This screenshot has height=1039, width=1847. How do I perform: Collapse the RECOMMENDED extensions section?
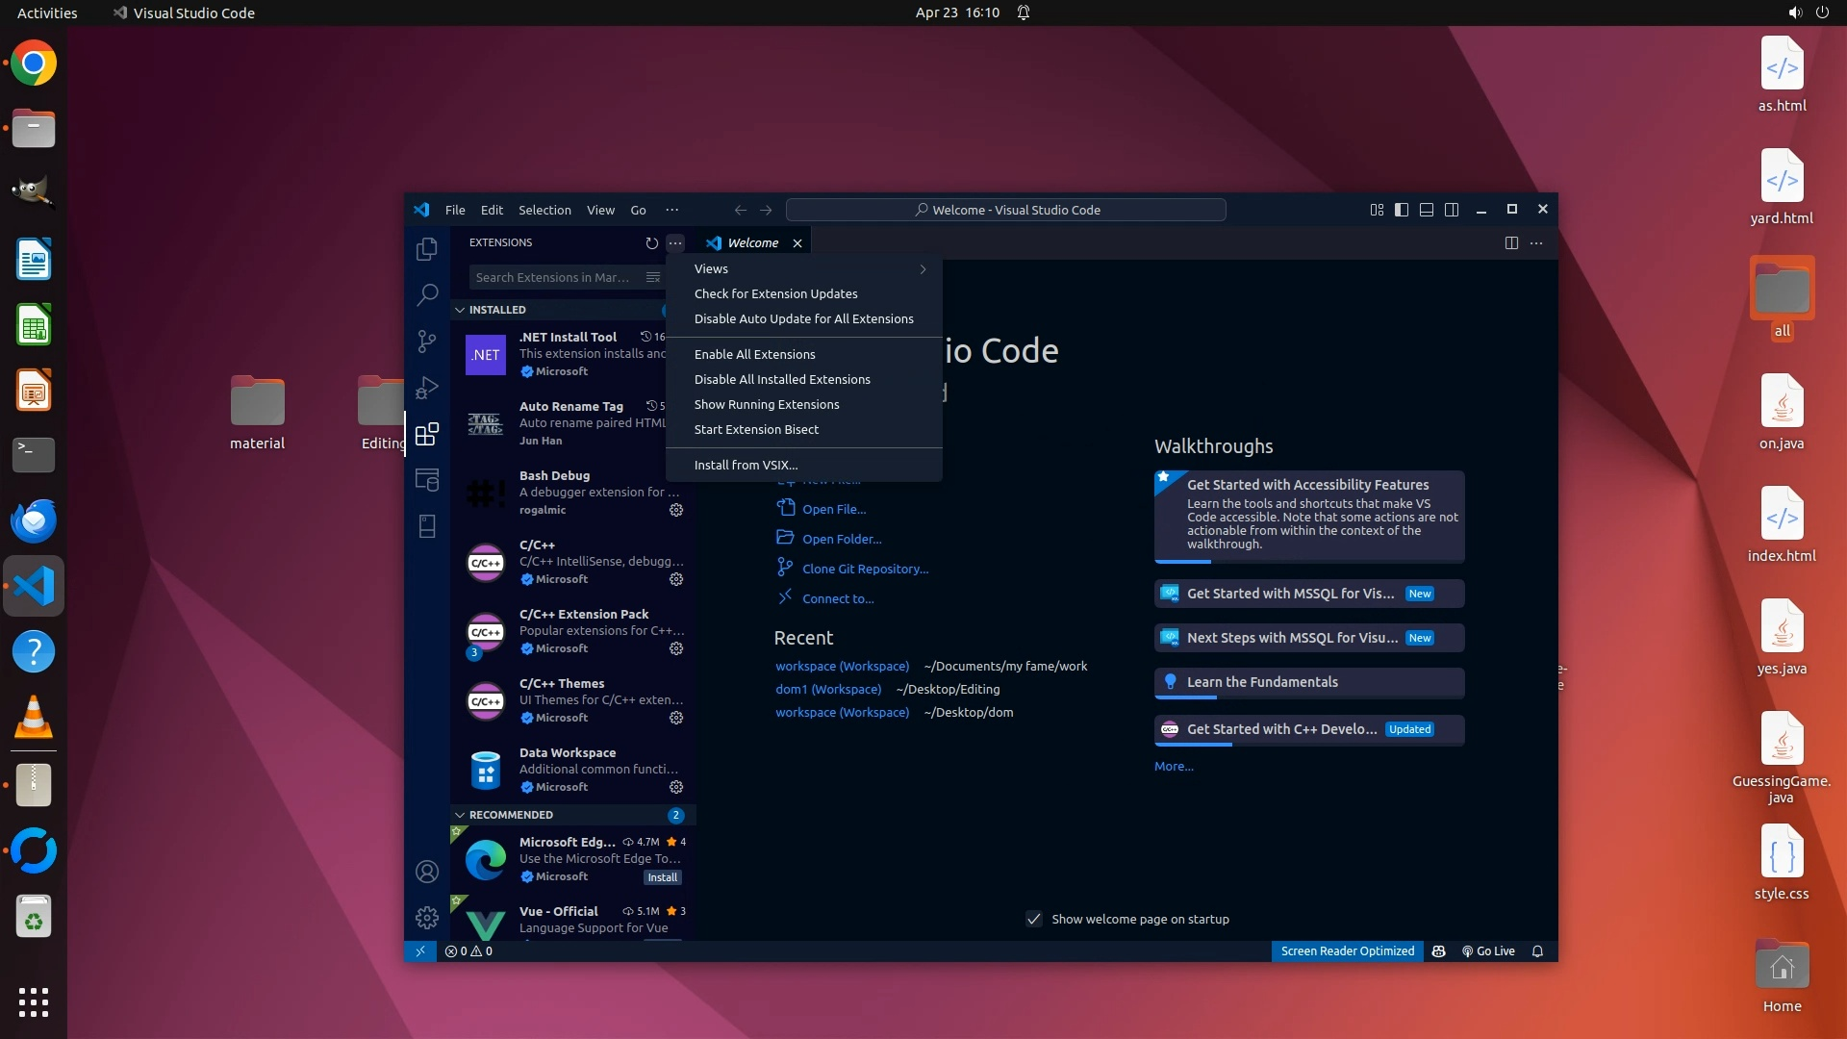pos(461,815)
